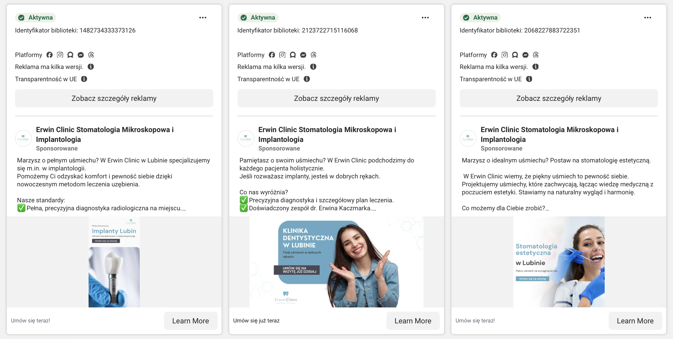The image size is (673, 339).
Task: Click 'Zobacz szczegóły reklamy' on first ad
Action: (114, 98)
